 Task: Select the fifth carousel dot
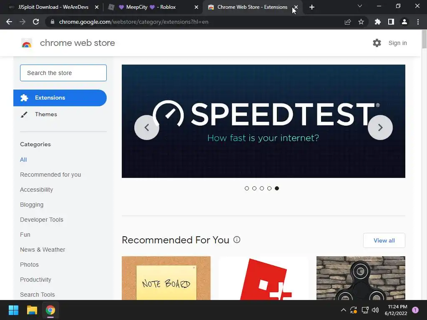pos(277,188)
